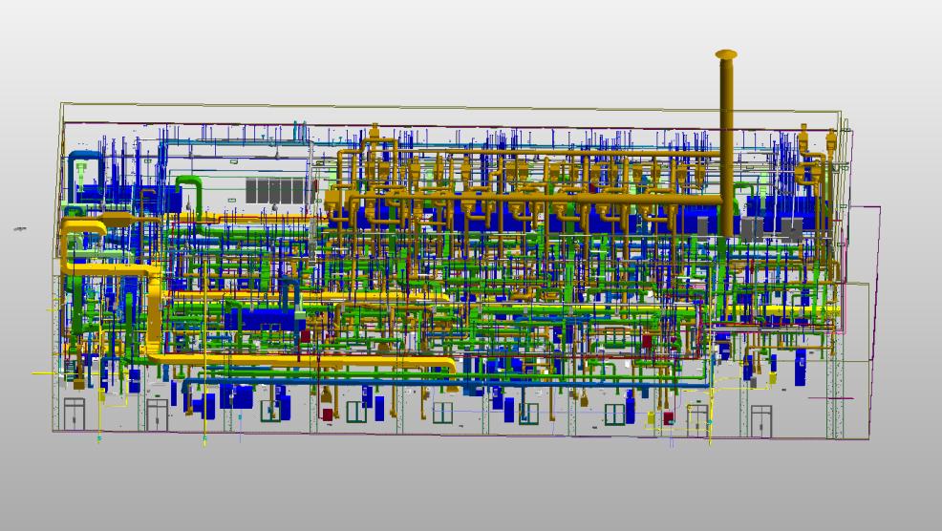Select the dark red unit at bottom center-left
Image resolution: width=942 pixels, height=531 pixels.
[325, 414]
